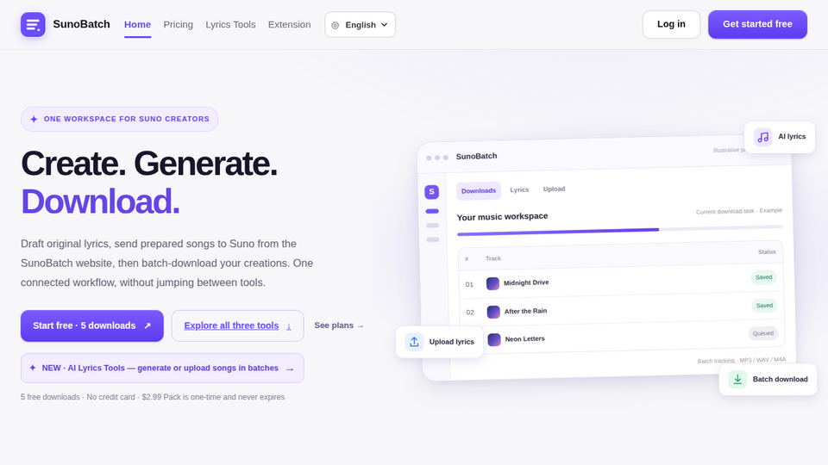Select the After the Rain track name
This screenshot has height=465, width=828.
click(525, 311)
